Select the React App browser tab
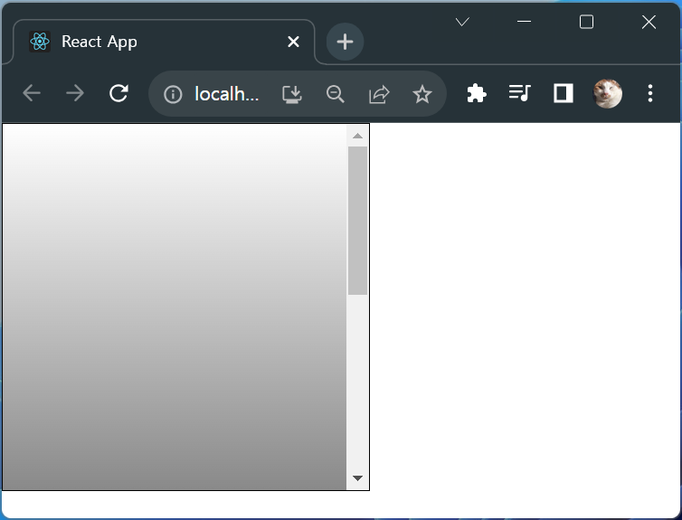The height and width of the screenshot is (520, 682). [164, 42]
